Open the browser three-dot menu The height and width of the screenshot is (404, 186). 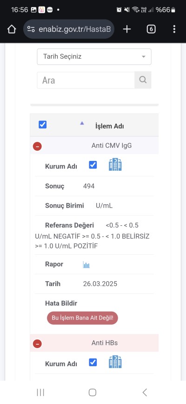[x=174, y=29]
